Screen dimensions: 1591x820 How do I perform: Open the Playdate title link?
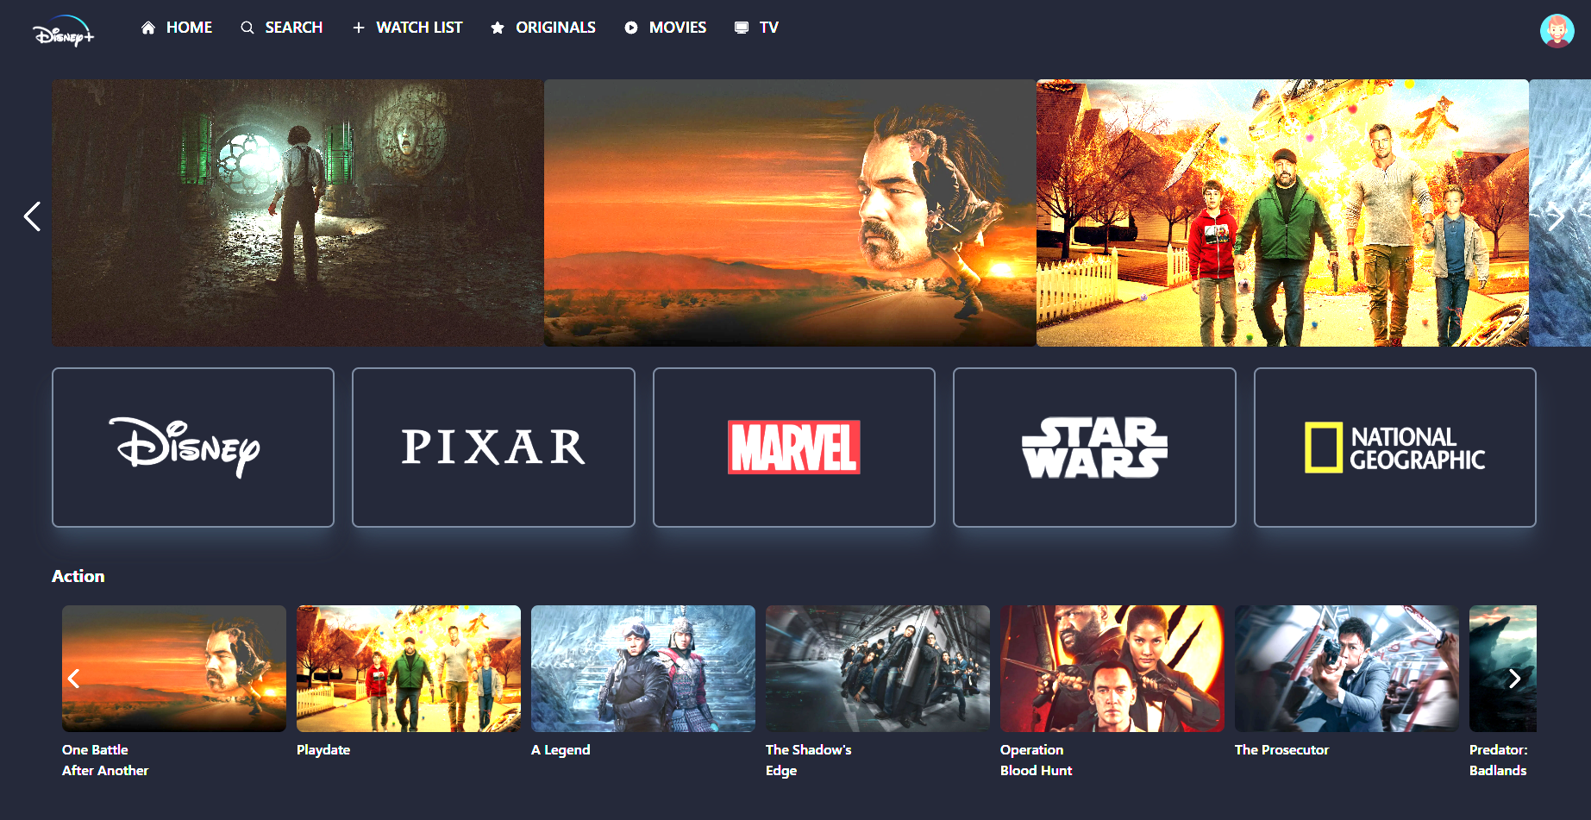[x=323, y=749]
